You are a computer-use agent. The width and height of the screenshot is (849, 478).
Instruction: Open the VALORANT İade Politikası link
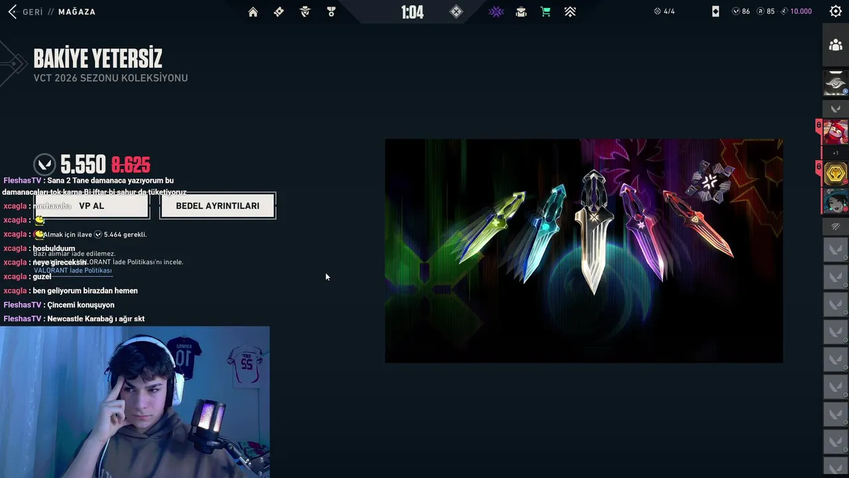[73, 271]
